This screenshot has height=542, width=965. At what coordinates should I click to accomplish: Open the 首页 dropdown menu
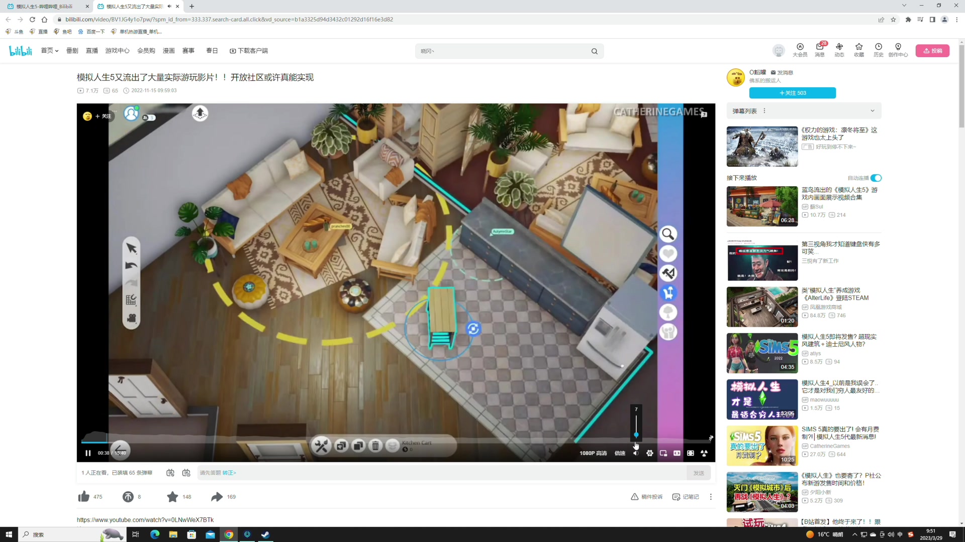coord(50,51)
